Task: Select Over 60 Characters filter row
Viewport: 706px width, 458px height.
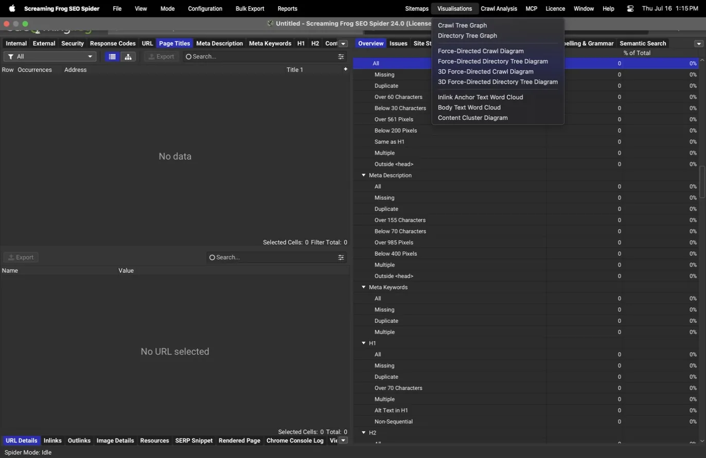Action: (526, 97)
